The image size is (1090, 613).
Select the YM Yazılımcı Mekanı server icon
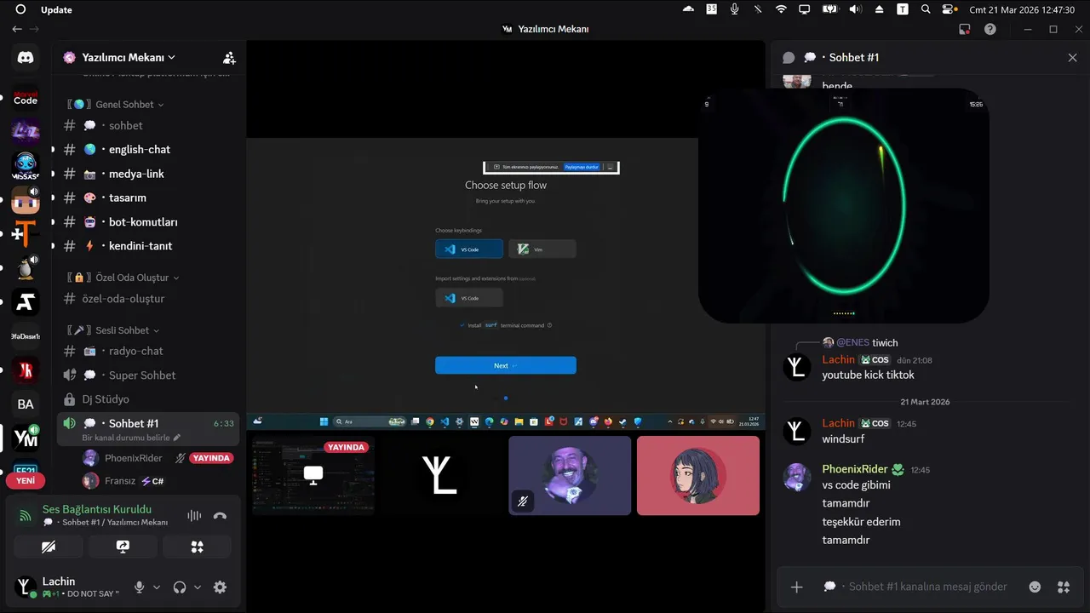(26, 438)
